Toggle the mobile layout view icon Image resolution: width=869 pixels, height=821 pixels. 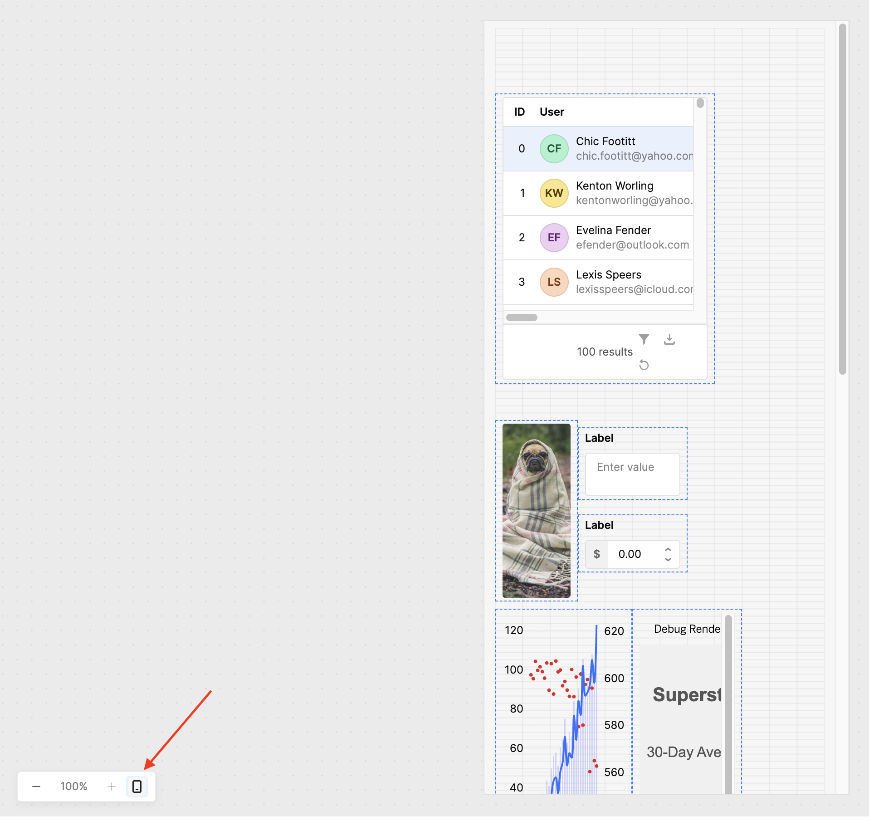[137, 786]
